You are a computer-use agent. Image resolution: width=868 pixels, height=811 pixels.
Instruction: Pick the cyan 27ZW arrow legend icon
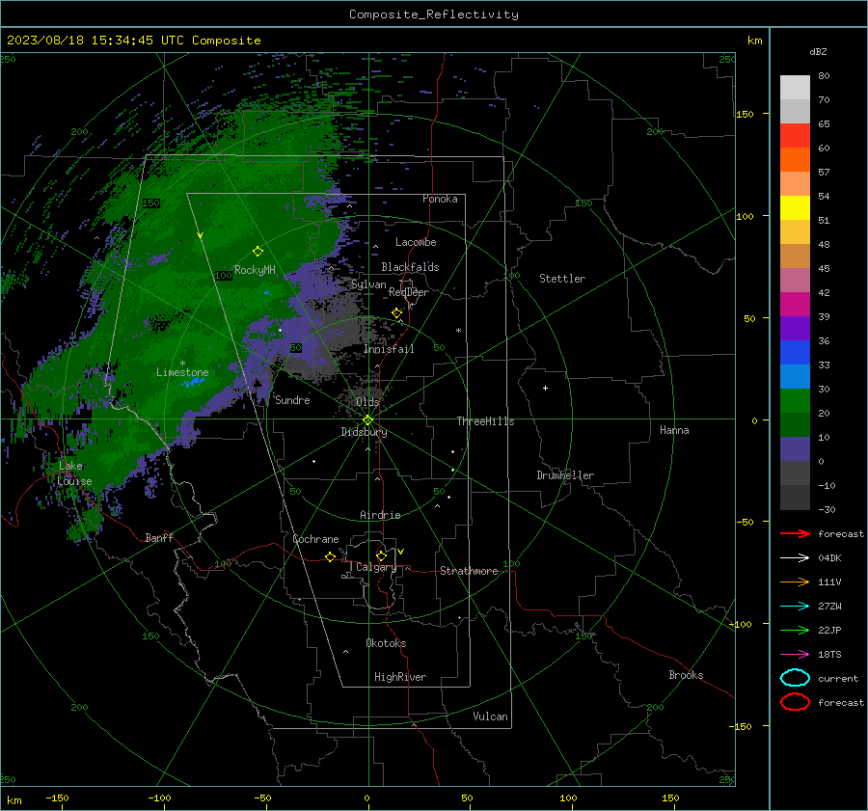point(795,607)
